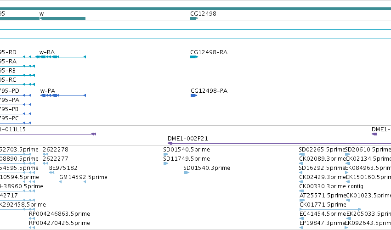This screenshot has width=391, height=230.
Task: Click the CK01771.5prime EST feature line
Action: pyautogui.click(x=330, y=209)
